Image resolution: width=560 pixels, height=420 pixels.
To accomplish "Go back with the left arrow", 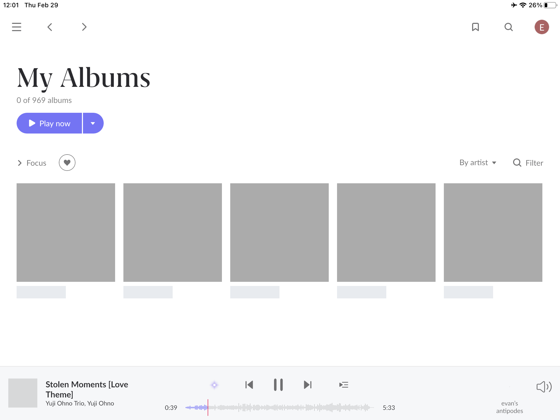I will [50, 27].
